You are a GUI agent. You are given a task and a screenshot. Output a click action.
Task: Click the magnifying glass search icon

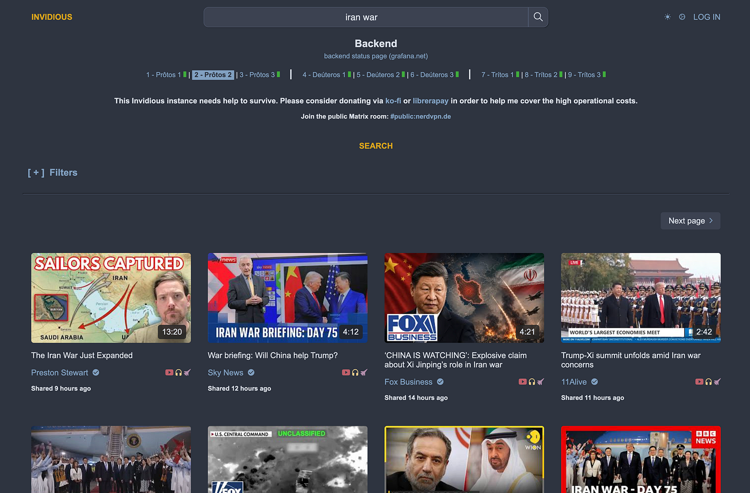click(x=538, y=17)
